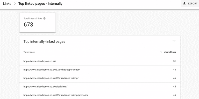The height and width of the screenshot is (99, 199).
Task: Click the Top linked pages - internally title
Action: 40,4
